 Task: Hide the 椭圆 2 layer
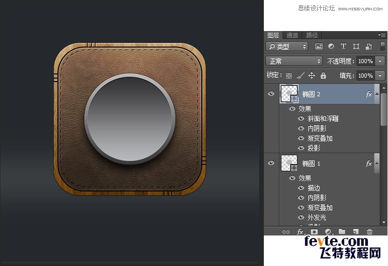(x=271, y=94)
